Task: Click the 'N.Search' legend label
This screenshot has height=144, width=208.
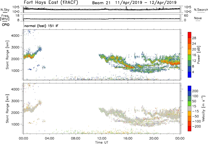Action: [x=201, y=10]
